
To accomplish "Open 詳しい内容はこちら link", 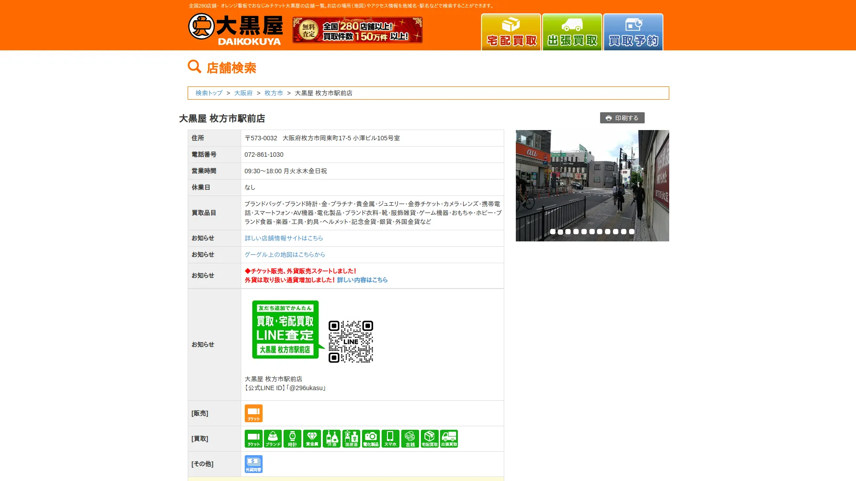I will [362, 280].
